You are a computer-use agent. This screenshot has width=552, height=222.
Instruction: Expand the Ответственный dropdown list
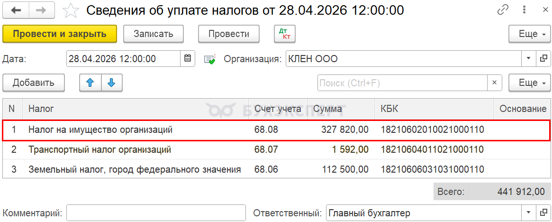click(529, 213)
